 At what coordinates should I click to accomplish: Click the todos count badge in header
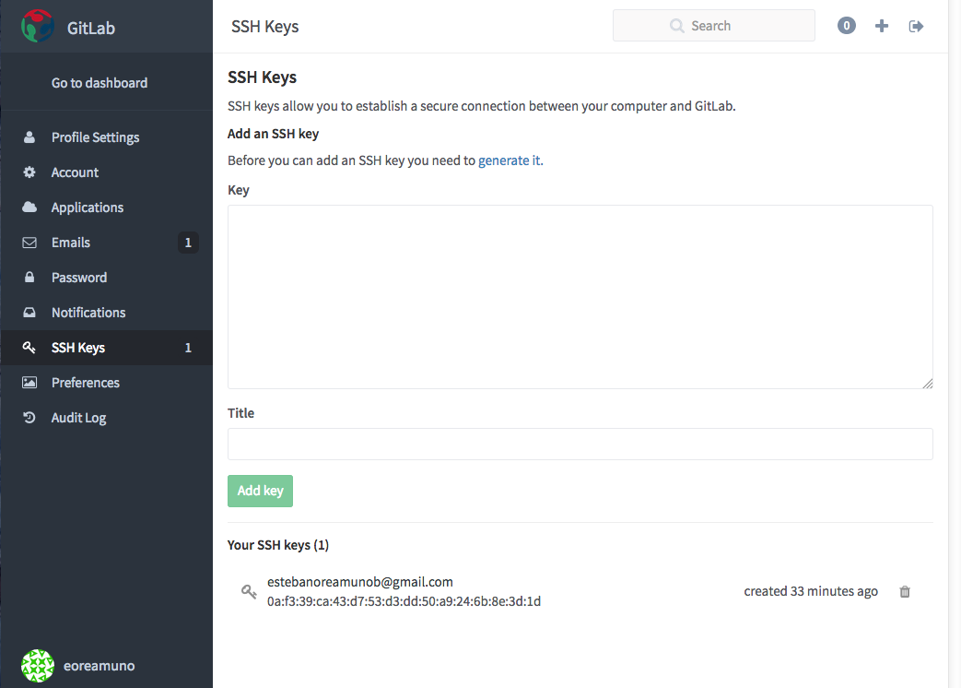[x=847, y=26]
